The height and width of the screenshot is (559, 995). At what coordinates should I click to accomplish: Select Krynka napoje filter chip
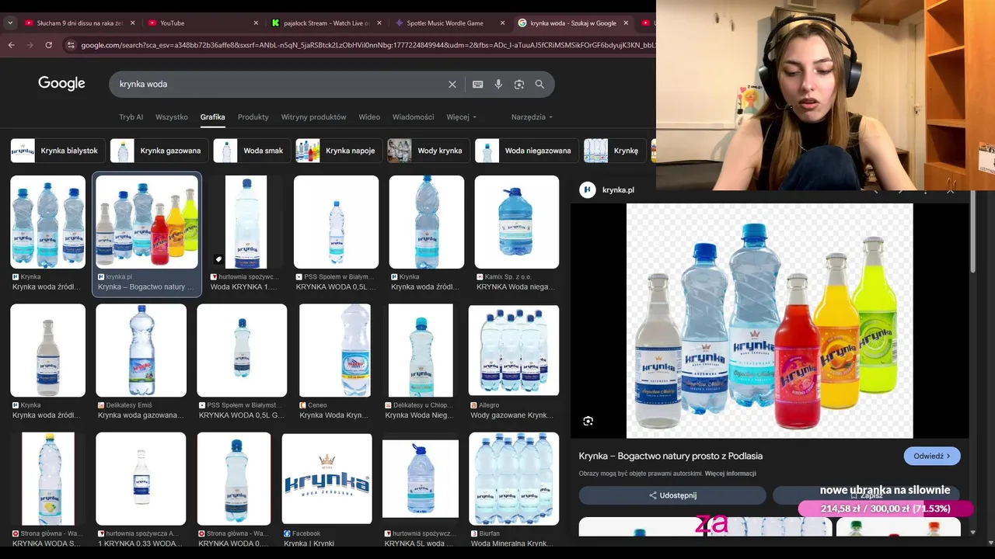coord(338,151)
